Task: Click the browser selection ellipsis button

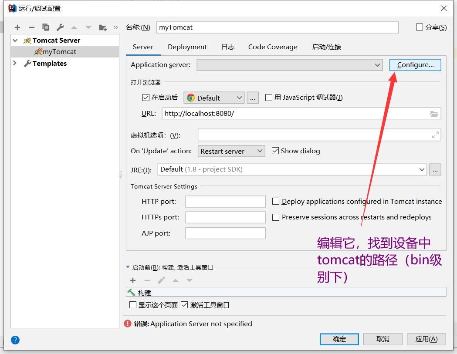Action: click(x=253, y=98)
